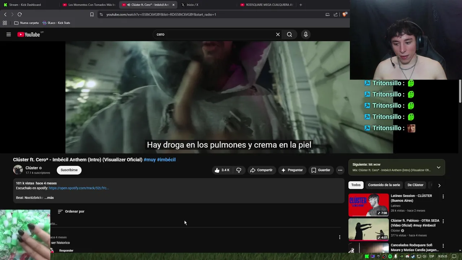
Task: Click the 9:35:35 clock in taskbar
Action: pos(443,256)
